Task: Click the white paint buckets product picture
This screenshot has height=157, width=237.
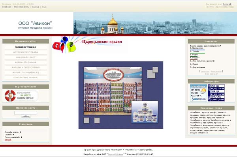Action: coord(145,112)
